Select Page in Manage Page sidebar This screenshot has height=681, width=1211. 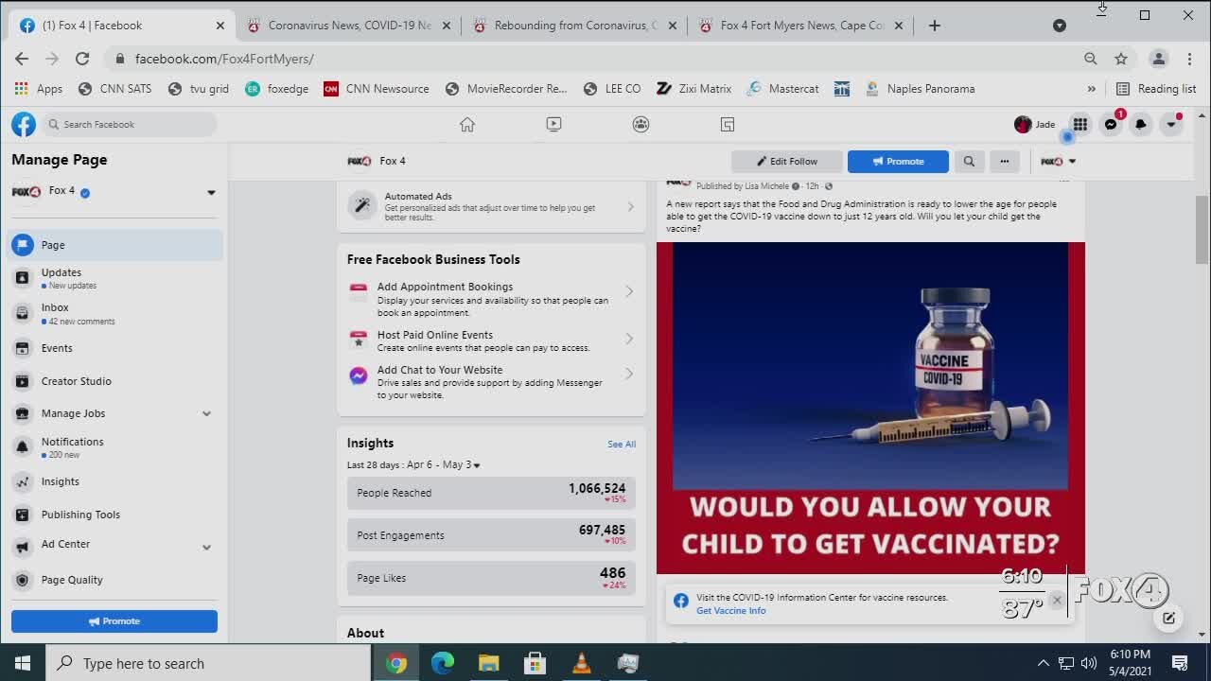(114, 245)
